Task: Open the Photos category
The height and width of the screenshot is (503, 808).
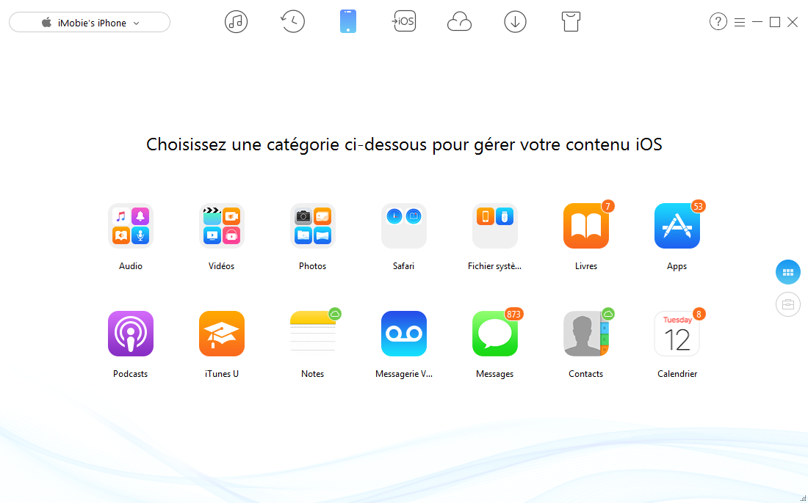Action: coord(313,226)
